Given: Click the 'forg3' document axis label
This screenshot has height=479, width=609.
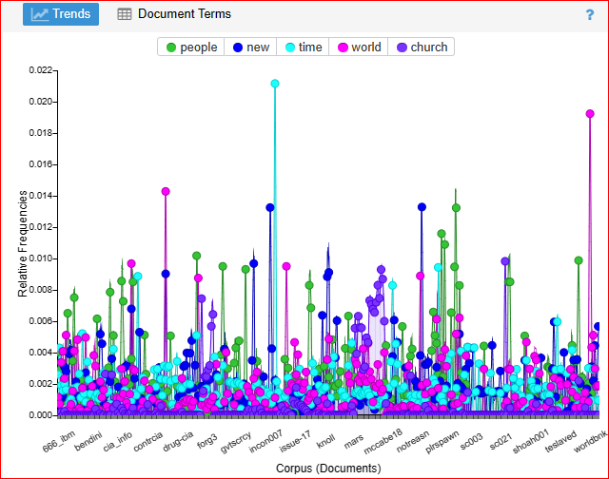Looking at the screenshot, I should pyautogui.click(x=207, y=442).
